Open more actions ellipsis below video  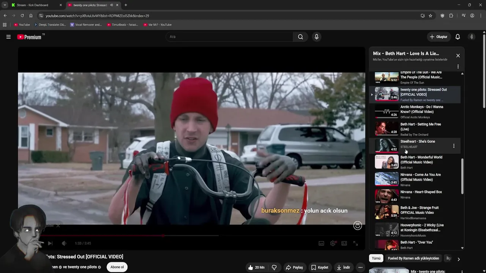click(360, 267)
